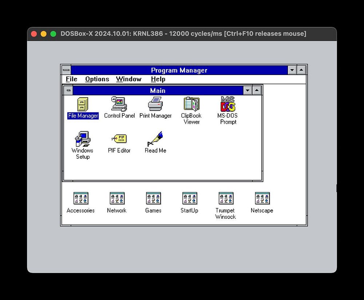Viewport: 364px width, 300px height.
Task: Close DOSBox-X with the red button
Action: (34, 34)
